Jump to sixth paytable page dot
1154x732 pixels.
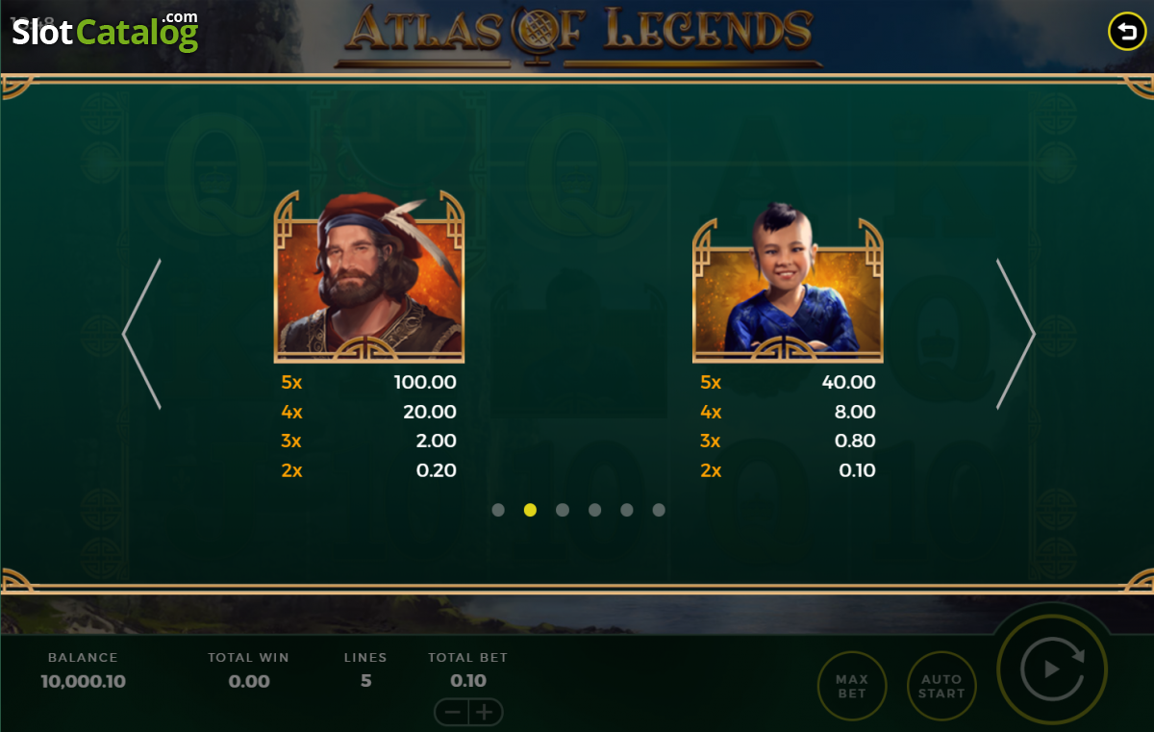point(659,510)
